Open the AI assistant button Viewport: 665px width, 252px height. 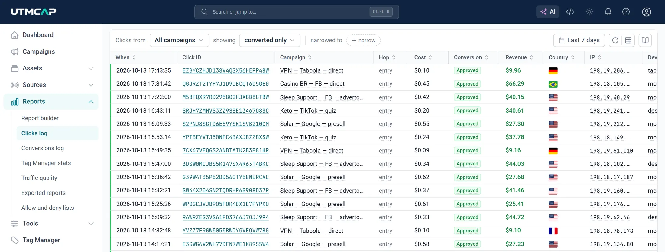click(x=548, y=12)
